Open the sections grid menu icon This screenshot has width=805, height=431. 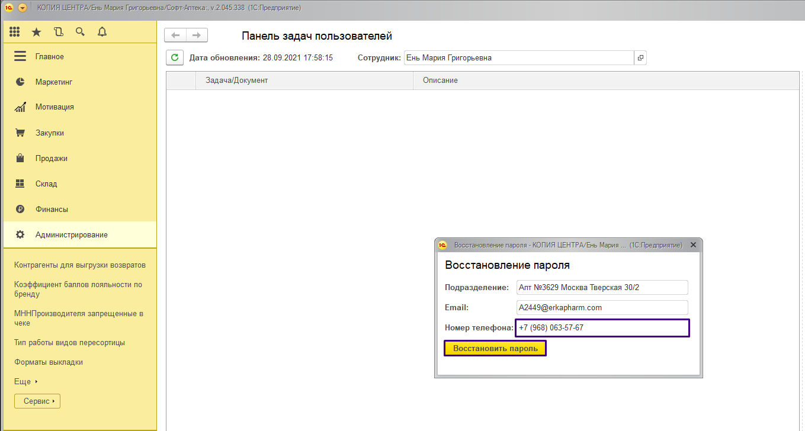tap(15, 32)
